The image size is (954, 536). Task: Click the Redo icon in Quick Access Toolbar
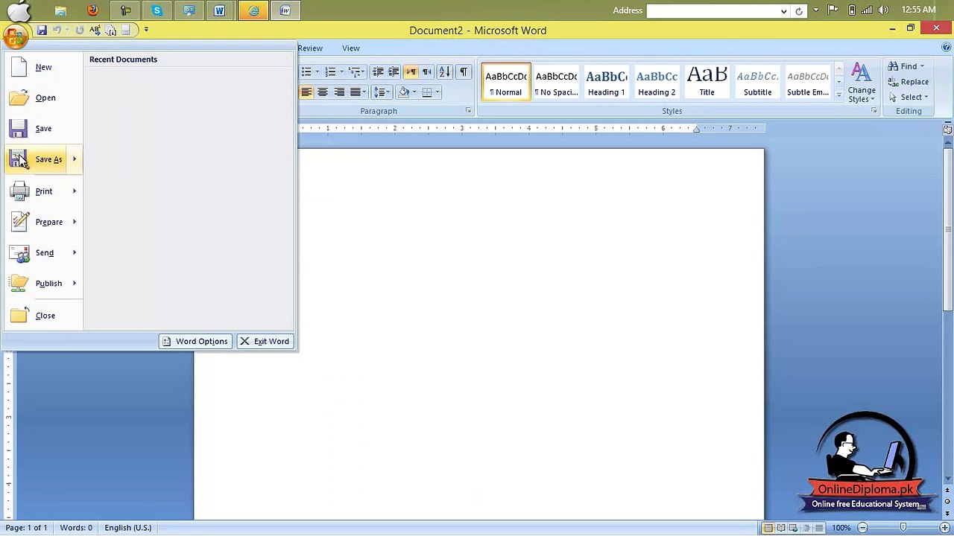coord(79,30)
